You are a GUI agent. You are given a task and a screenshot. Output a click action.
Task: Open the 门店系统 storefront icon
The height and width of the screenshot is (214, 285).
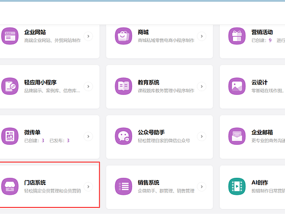pos(10,187)
